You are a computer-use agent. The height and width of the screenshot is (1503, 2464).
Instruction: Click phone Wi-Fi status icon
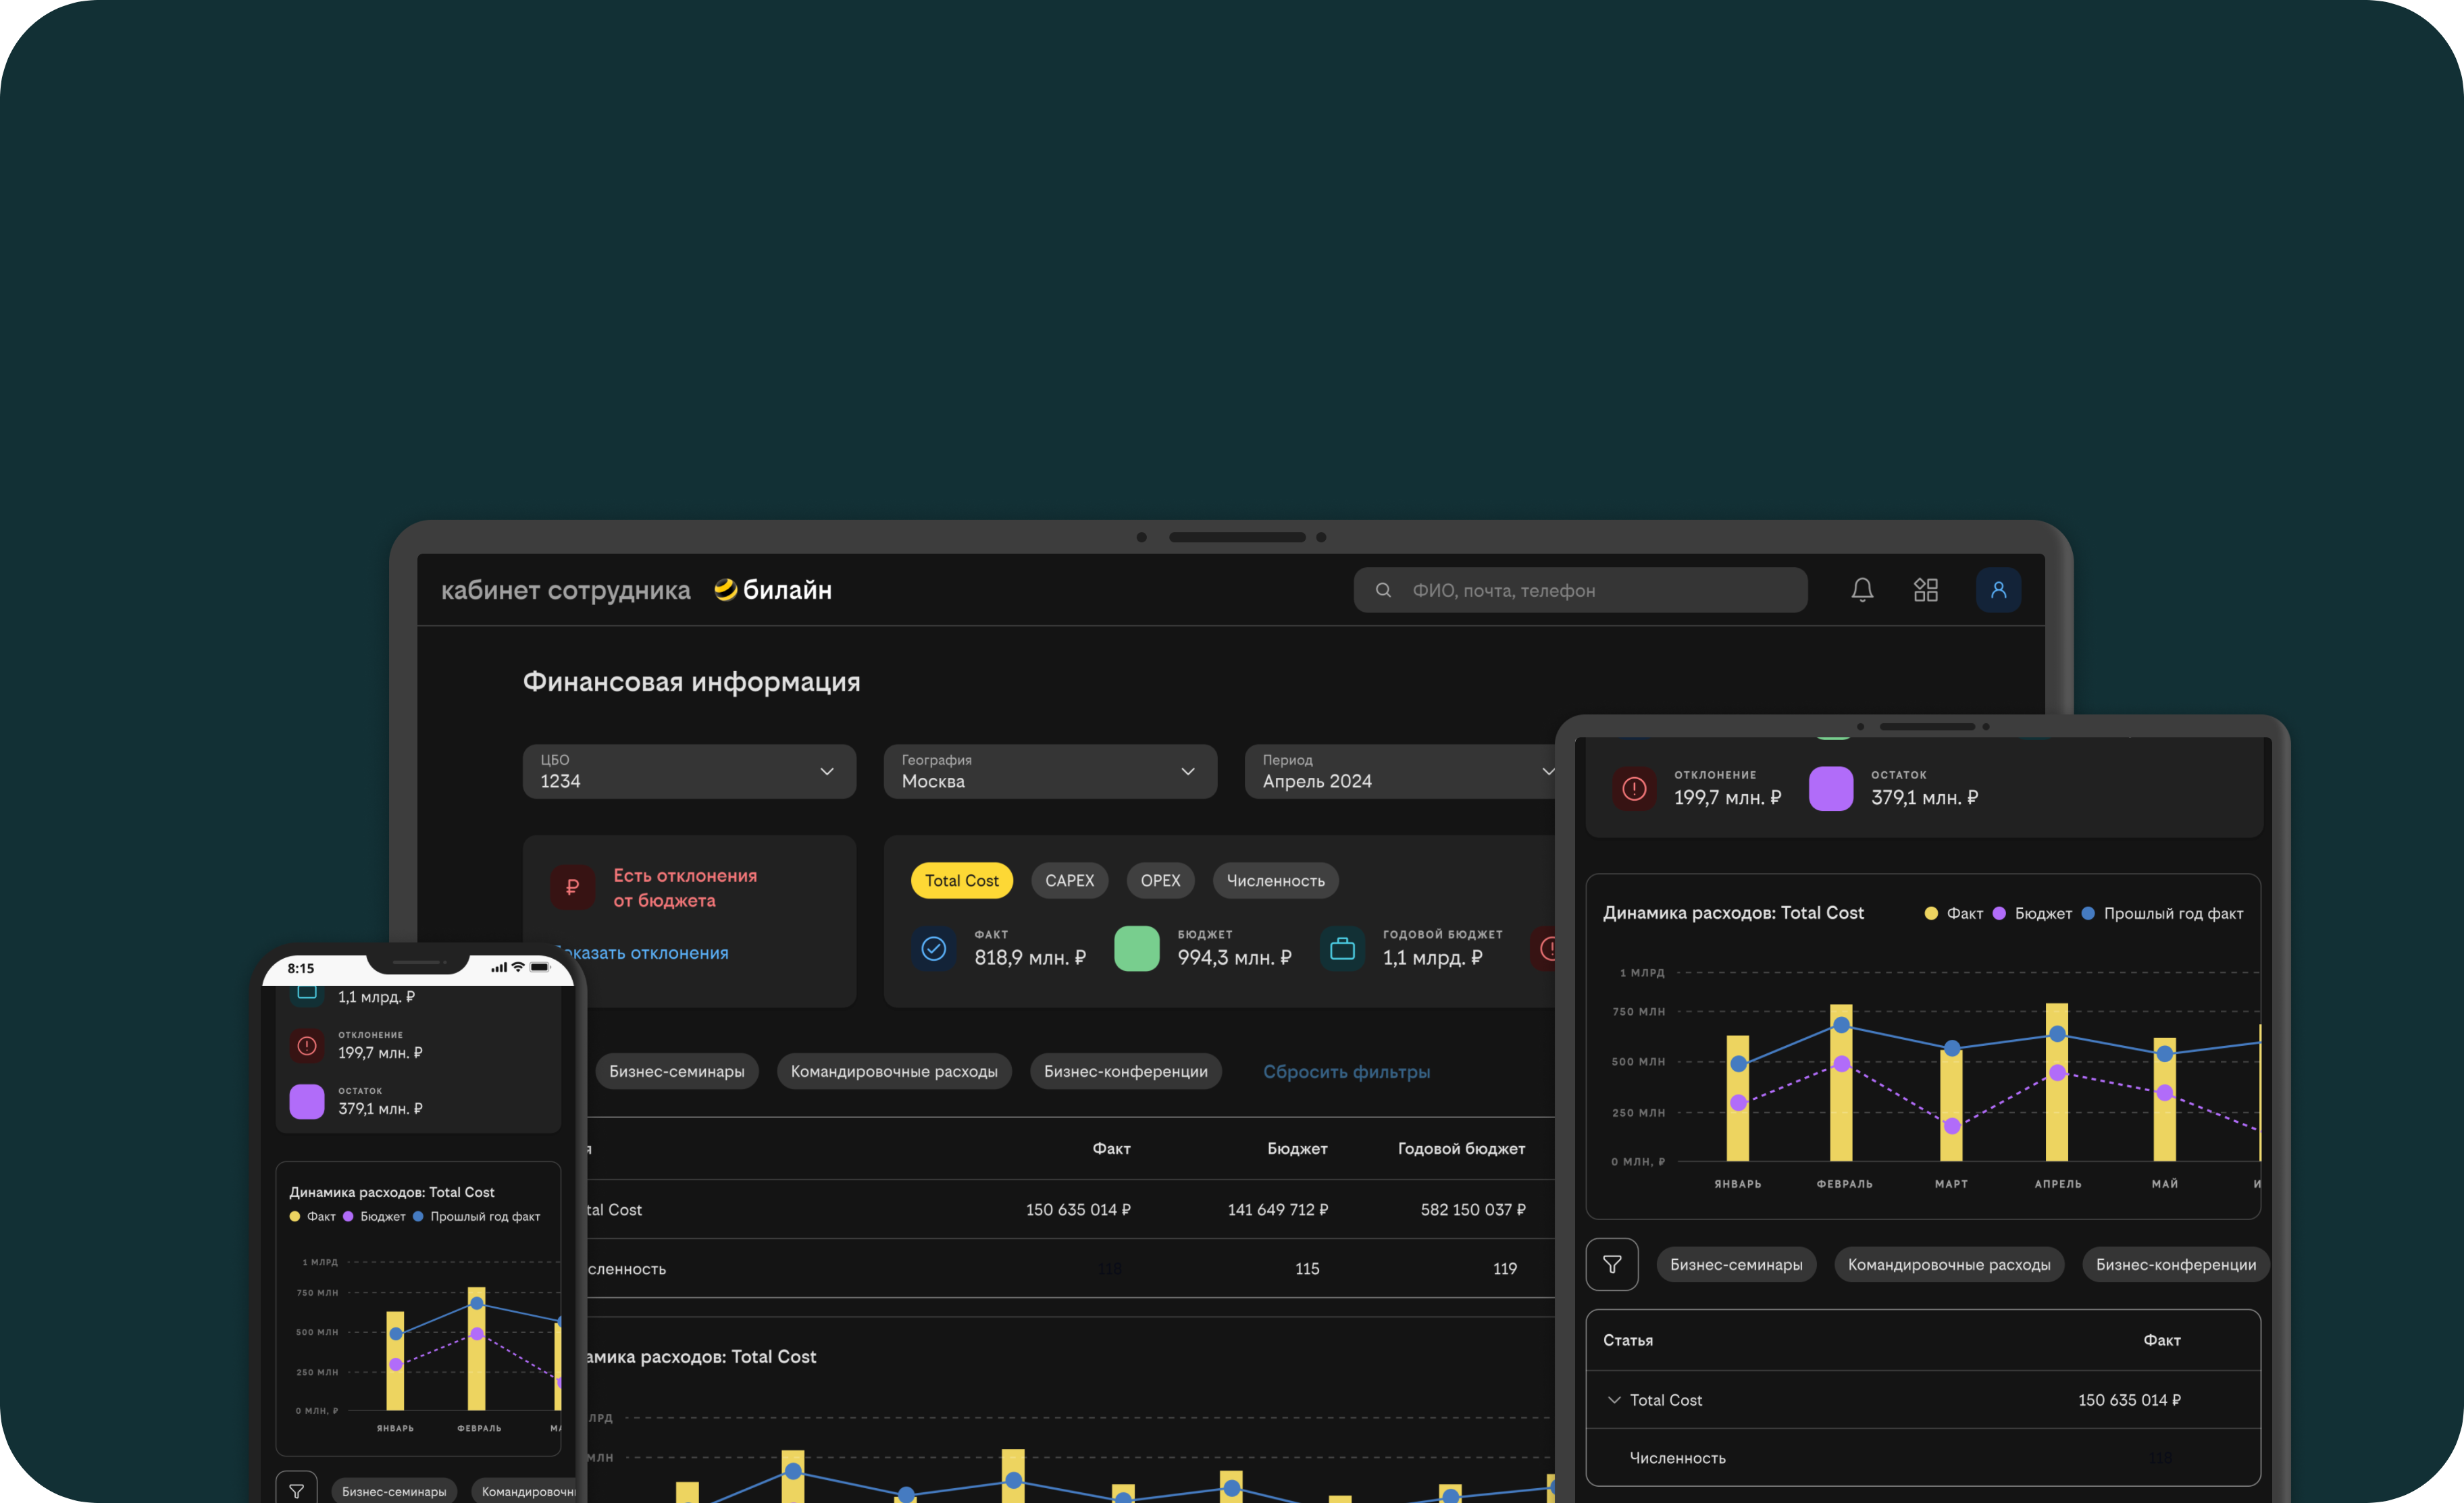pyautogui.click(x=518, y=966)
